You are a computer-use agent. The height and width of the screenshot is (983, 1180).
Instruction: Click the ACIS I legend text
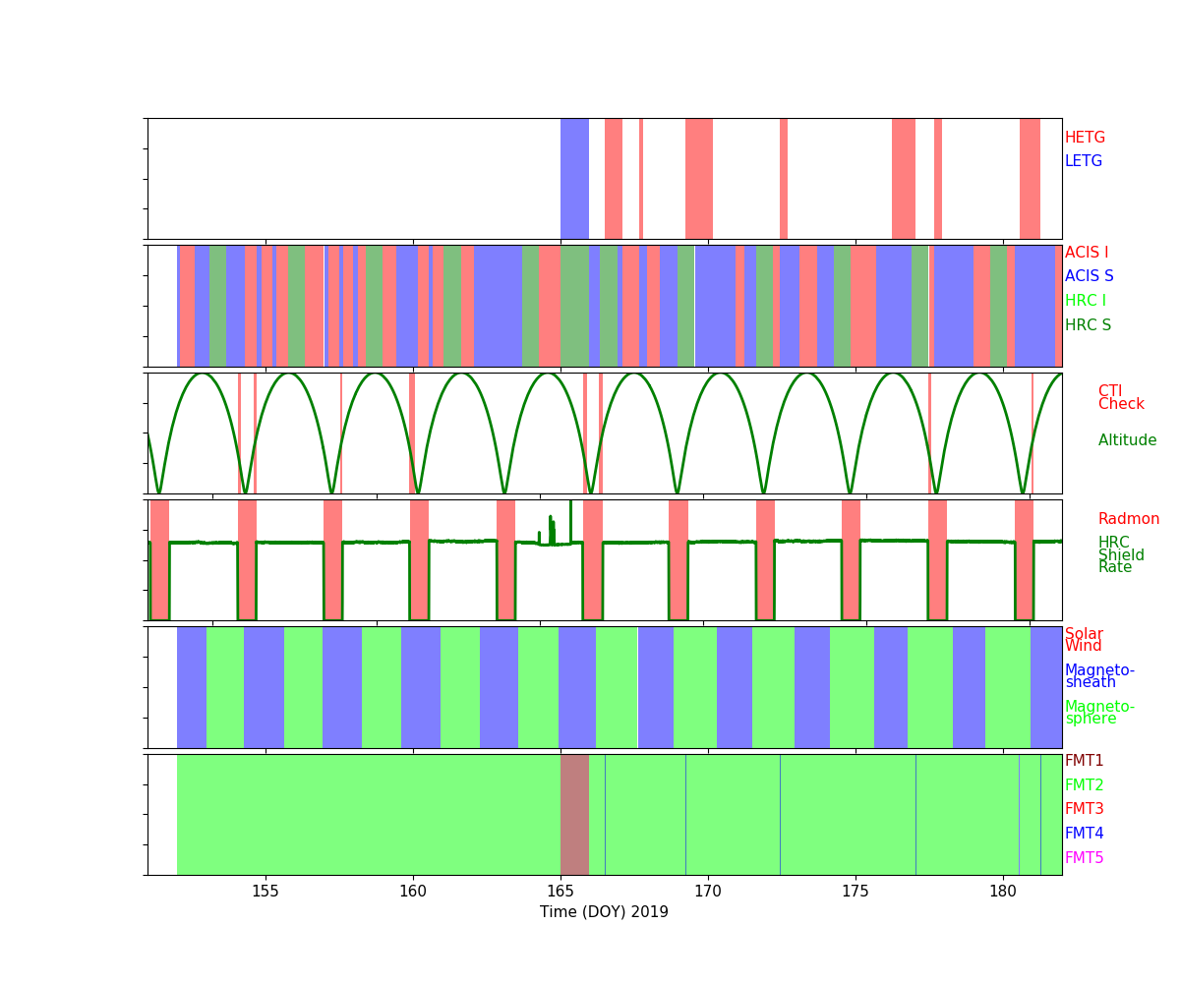(x=1086, y=253)
